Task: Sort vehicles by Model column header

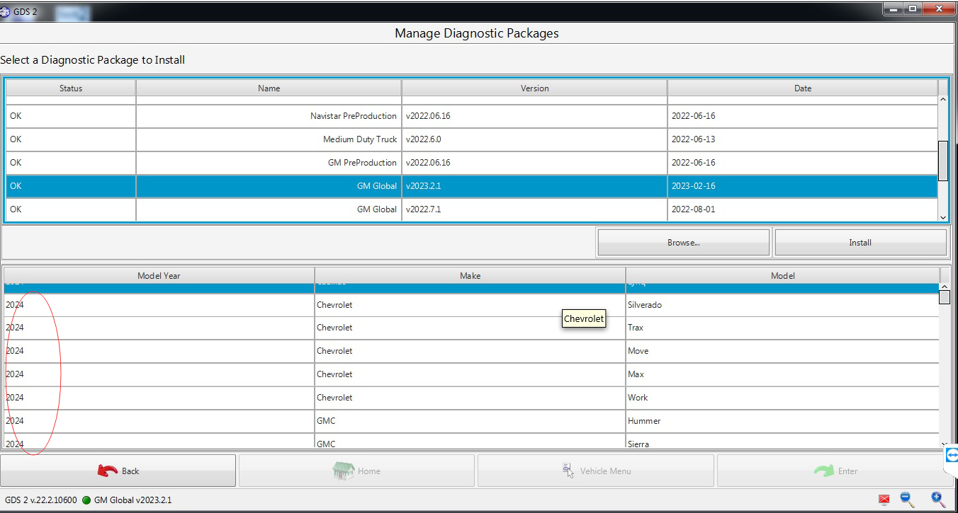Action: click(783, 276)
